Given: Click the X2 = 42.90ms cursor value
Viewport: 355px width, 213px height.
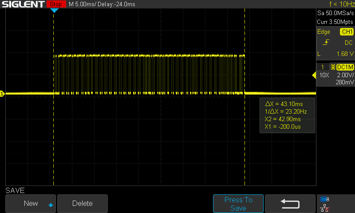Looking at the screenshot, I should (283, 119).
